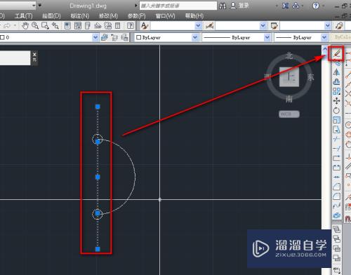Activate the Pan hand tool

click(25, 26)
